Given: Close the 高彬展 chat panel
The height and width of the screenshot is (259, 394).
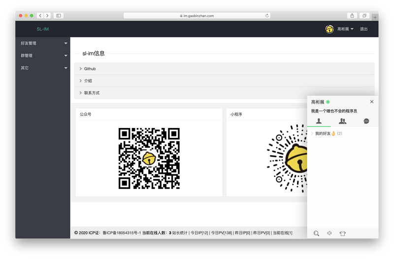Looking at the screenshot, I should (372, 102).
